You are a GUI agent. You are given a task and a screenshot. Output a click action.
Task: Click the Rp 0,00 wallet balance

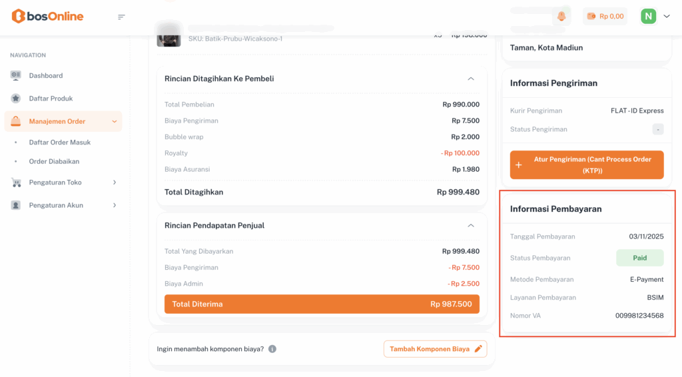click(605, 16)
